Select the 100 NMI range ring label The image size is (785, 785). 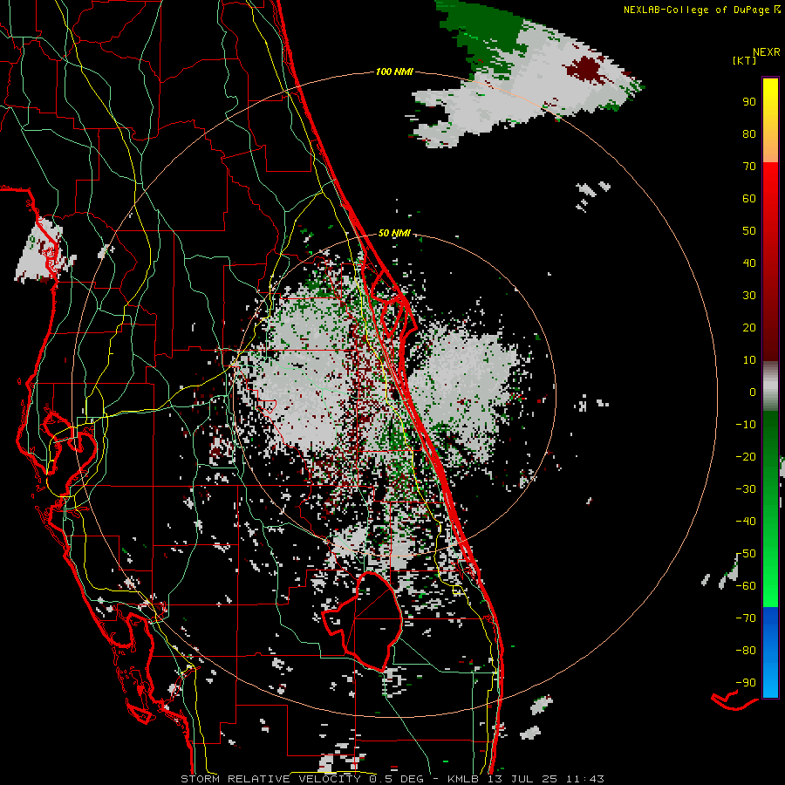[394, 72]
